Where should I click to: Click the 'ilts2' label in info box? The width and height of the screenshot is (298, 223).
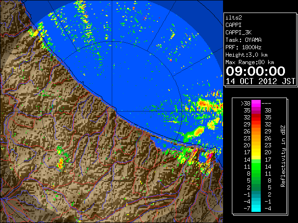(x=234, y=18)
